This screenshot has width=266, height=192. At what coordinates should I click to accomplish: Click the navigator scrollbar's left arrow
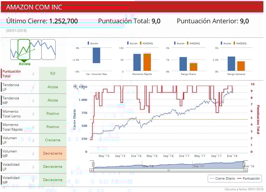coord(91,170)
